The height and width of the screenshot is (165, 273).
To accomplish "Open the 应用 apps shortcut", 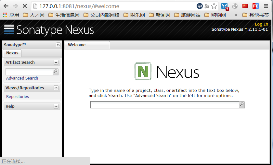I will [11, 15].
